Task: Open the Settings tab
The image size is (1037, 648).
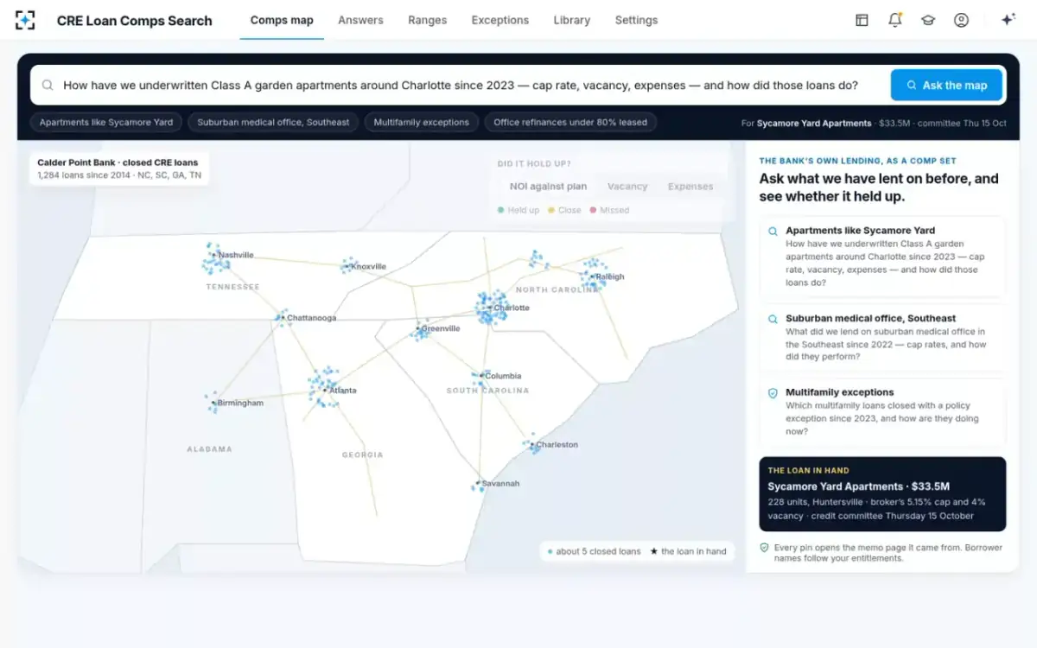Action: [x=636, y=20]
